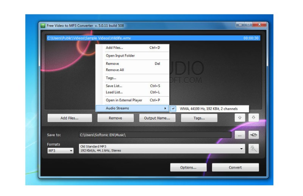Click Open in External Player menu entry
The height and width of the screenshot is (196, 303).
pyautogui.click(x=124, y=100)
